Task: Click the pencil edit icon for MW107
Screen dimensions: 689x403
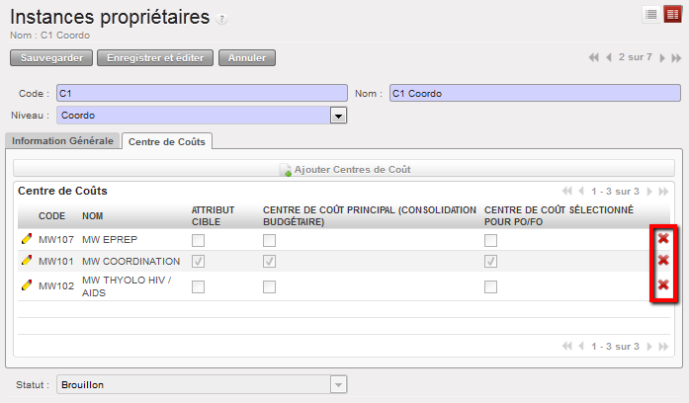Action: 26,240
